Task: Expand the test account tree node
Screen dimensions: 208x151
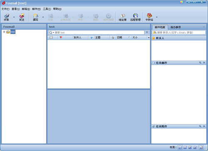Action: click(4, 32)
